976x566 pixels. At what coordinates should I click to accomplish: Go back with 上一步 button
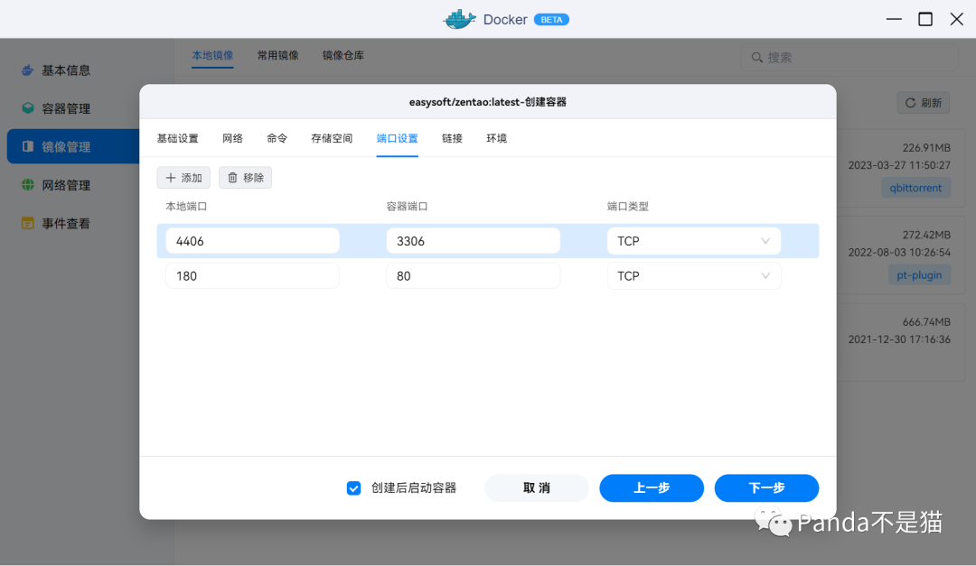point(652,488)
